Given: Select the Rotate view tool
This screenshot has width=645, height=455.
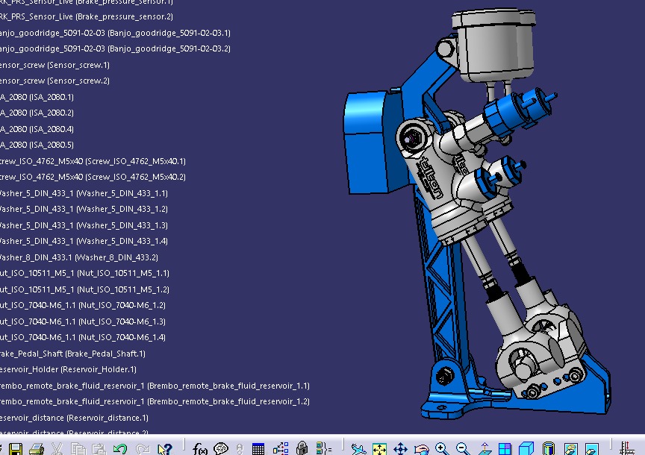Looking at the screenshot, I should click(421, 449).
